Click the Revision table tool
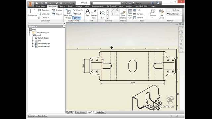 pos(138,14)
